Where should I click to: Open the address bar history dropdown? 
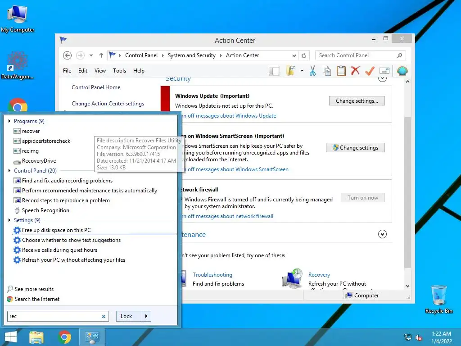294,55
